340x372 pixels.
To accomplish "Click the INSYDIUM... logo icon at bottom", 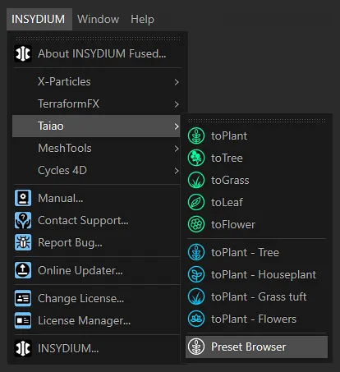I will (x=23, y=348).
